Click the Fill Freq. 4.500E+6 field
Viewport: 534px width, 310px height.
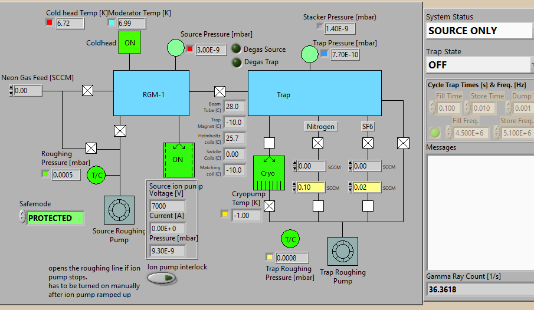[471, 133]
